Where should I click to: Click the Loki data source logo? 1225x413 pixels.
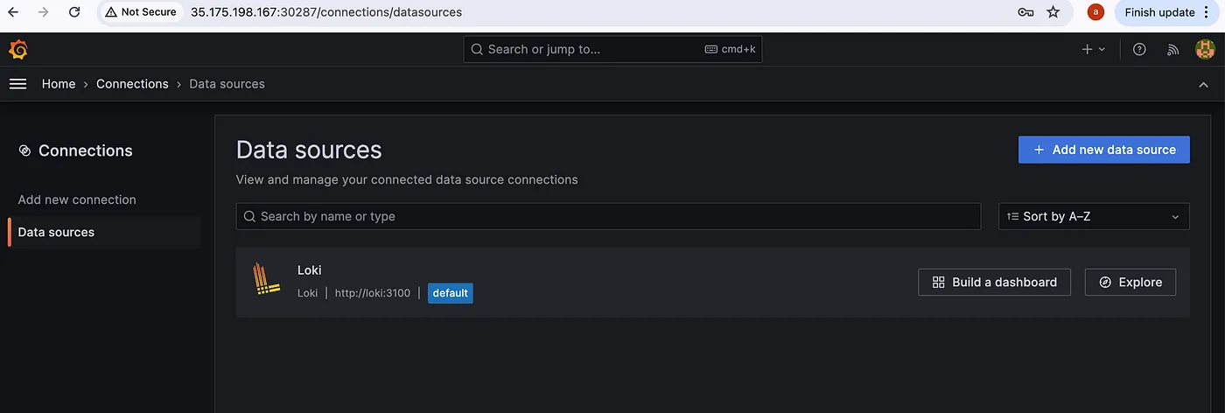coord(266,279)
